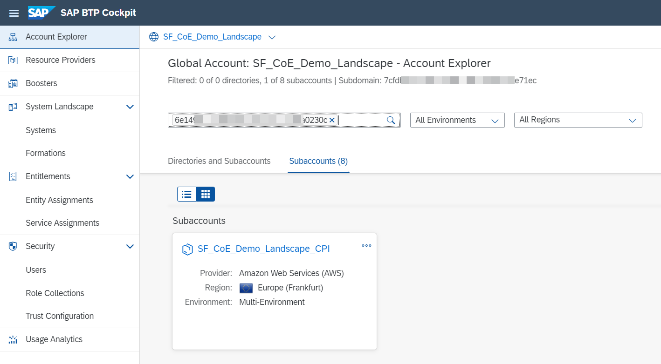This screenshot has height=364, width=661.
Task: Click the Multi-Environment value
Action: [272, 302]
